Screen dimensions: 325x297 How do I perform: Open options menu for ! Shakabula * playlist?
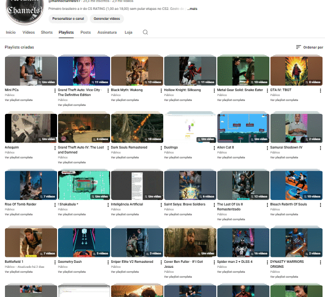(x=108, y=205)
